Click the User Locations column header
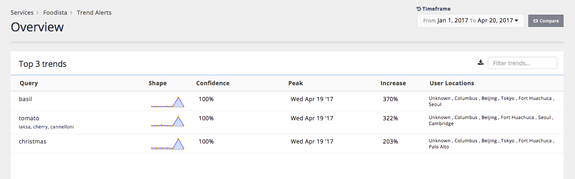Screen dimensions: 575x179 pos(451,83)
